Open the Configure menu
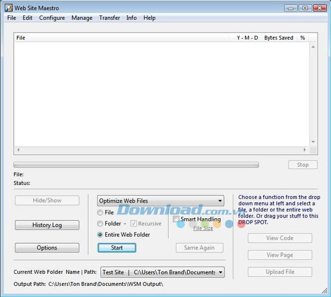The height and width of the screenshot is (297, 331). click(x=52, y=18)
